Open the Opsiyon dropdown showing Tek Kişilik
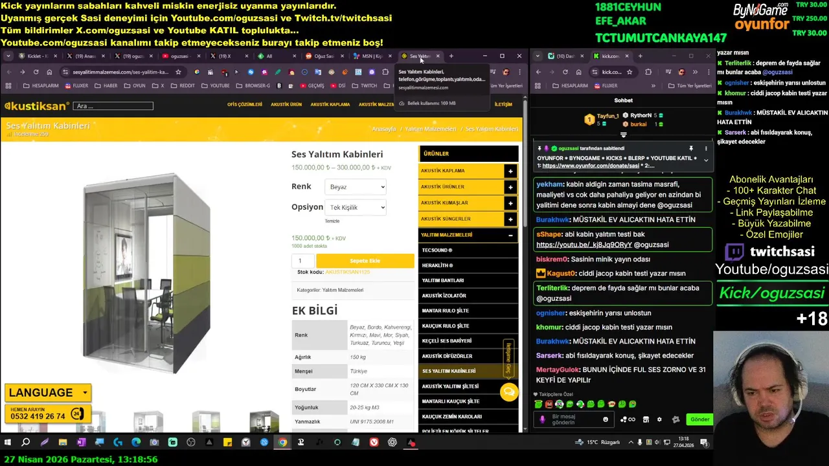The width and height of the screenshot is (829, 466). tap(356, 207)
